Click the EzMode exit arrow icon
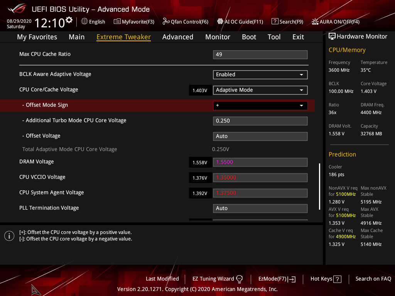This screenshot has height=296, width=395. [292, 279]
